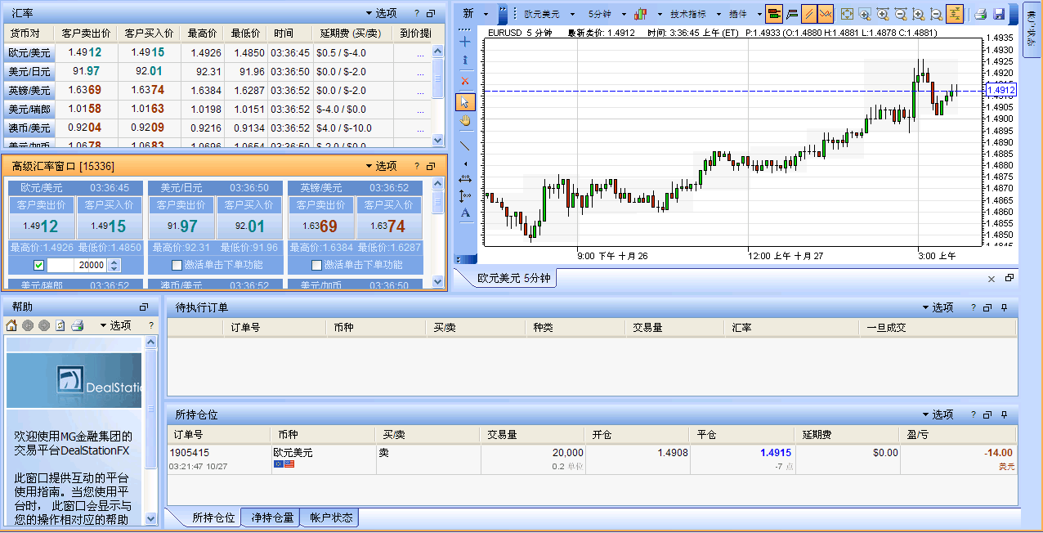1043x533 pixels.
Task: Toggle the auto-scale chart button
Action: (x=955, y=14)
